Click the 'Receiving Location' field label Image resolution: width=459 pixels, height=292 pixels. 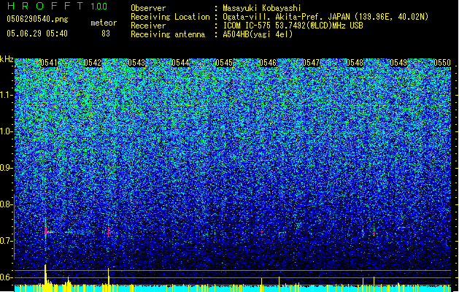tap(170, 17)
